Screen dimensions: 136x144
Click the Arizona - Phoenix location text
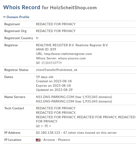click(x=57, y=140)
